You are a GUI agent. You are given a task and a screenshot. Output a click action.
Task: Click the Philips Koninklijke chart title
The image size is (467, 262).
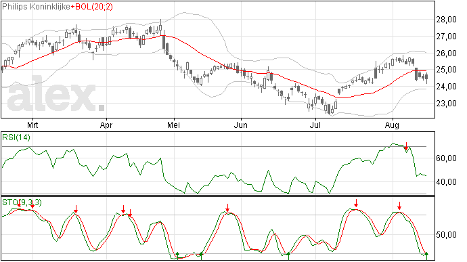tap(37, 7)
